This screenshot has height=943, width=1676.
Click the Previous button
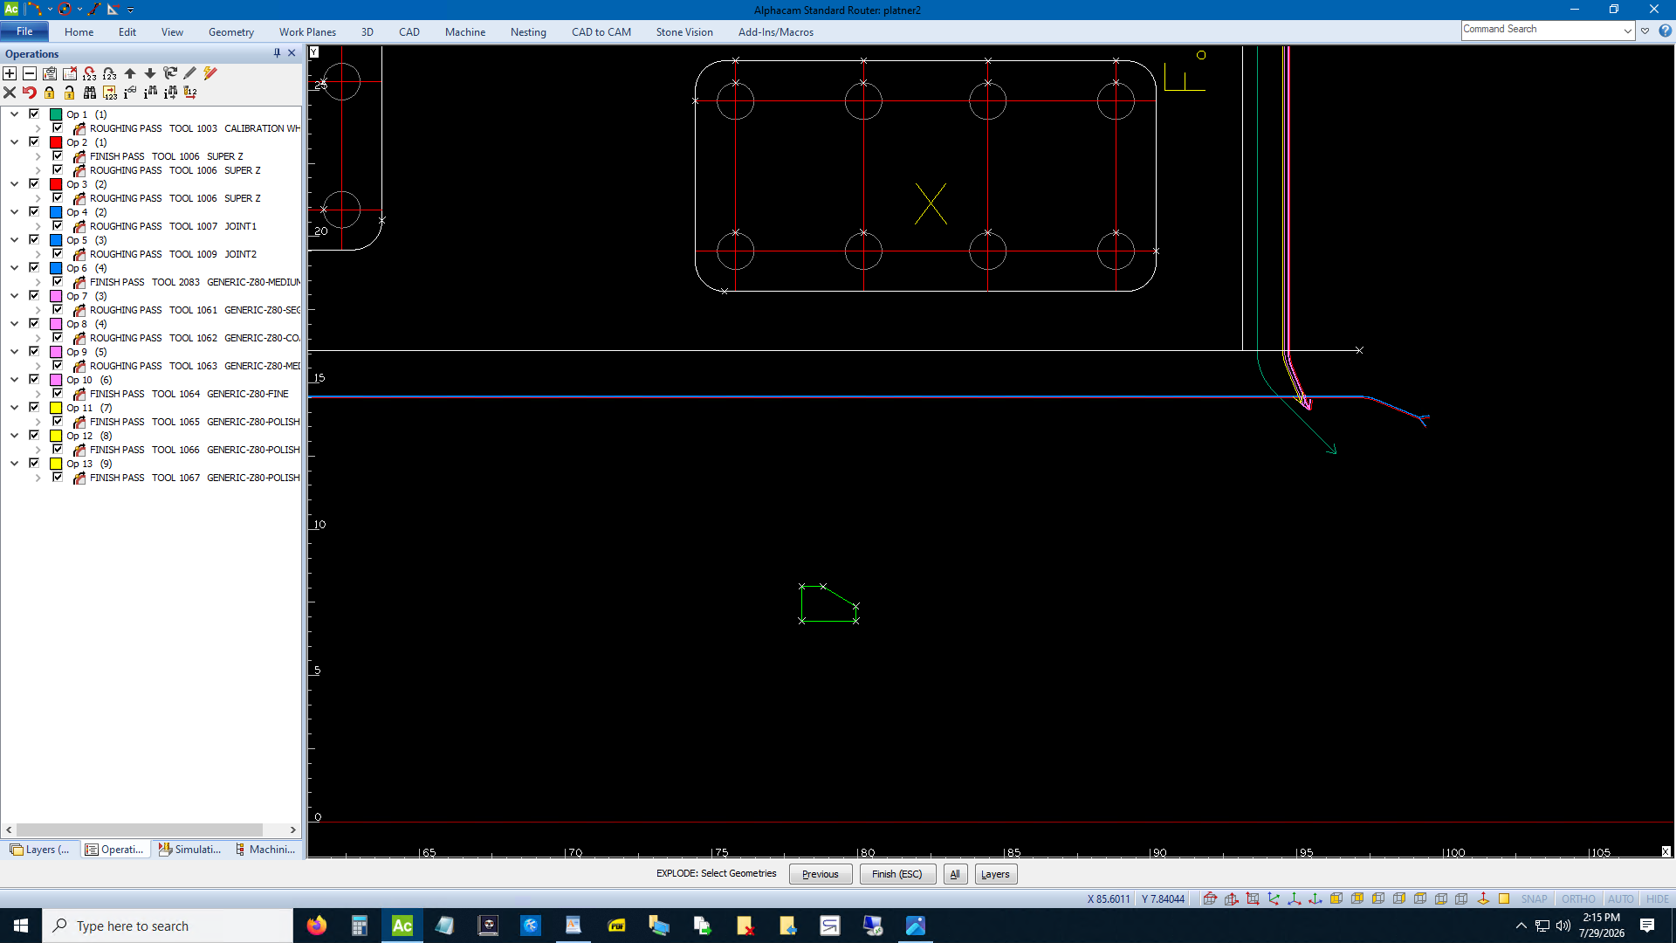click(821, 874)
